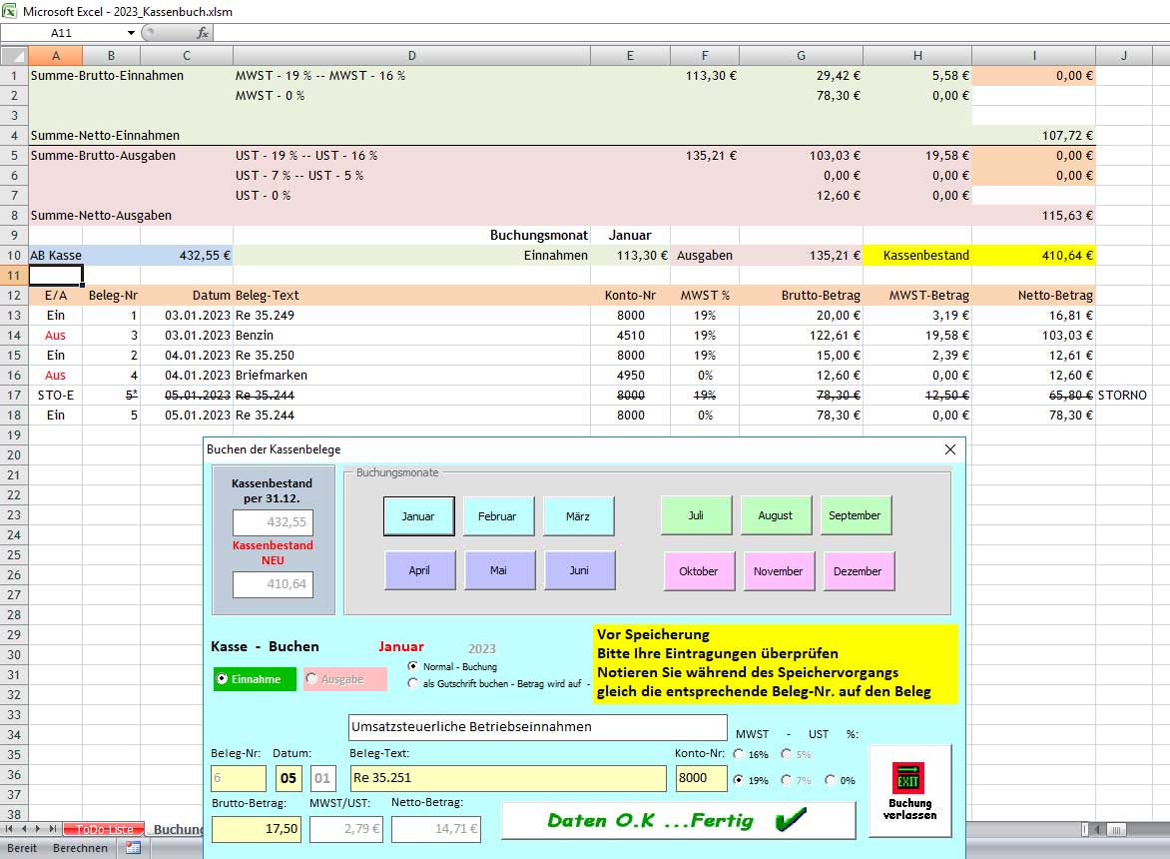Click the Beleg-Text field containing Re 35.251
Viewport: 1170px width, 859px height.
tap(507, 778)
